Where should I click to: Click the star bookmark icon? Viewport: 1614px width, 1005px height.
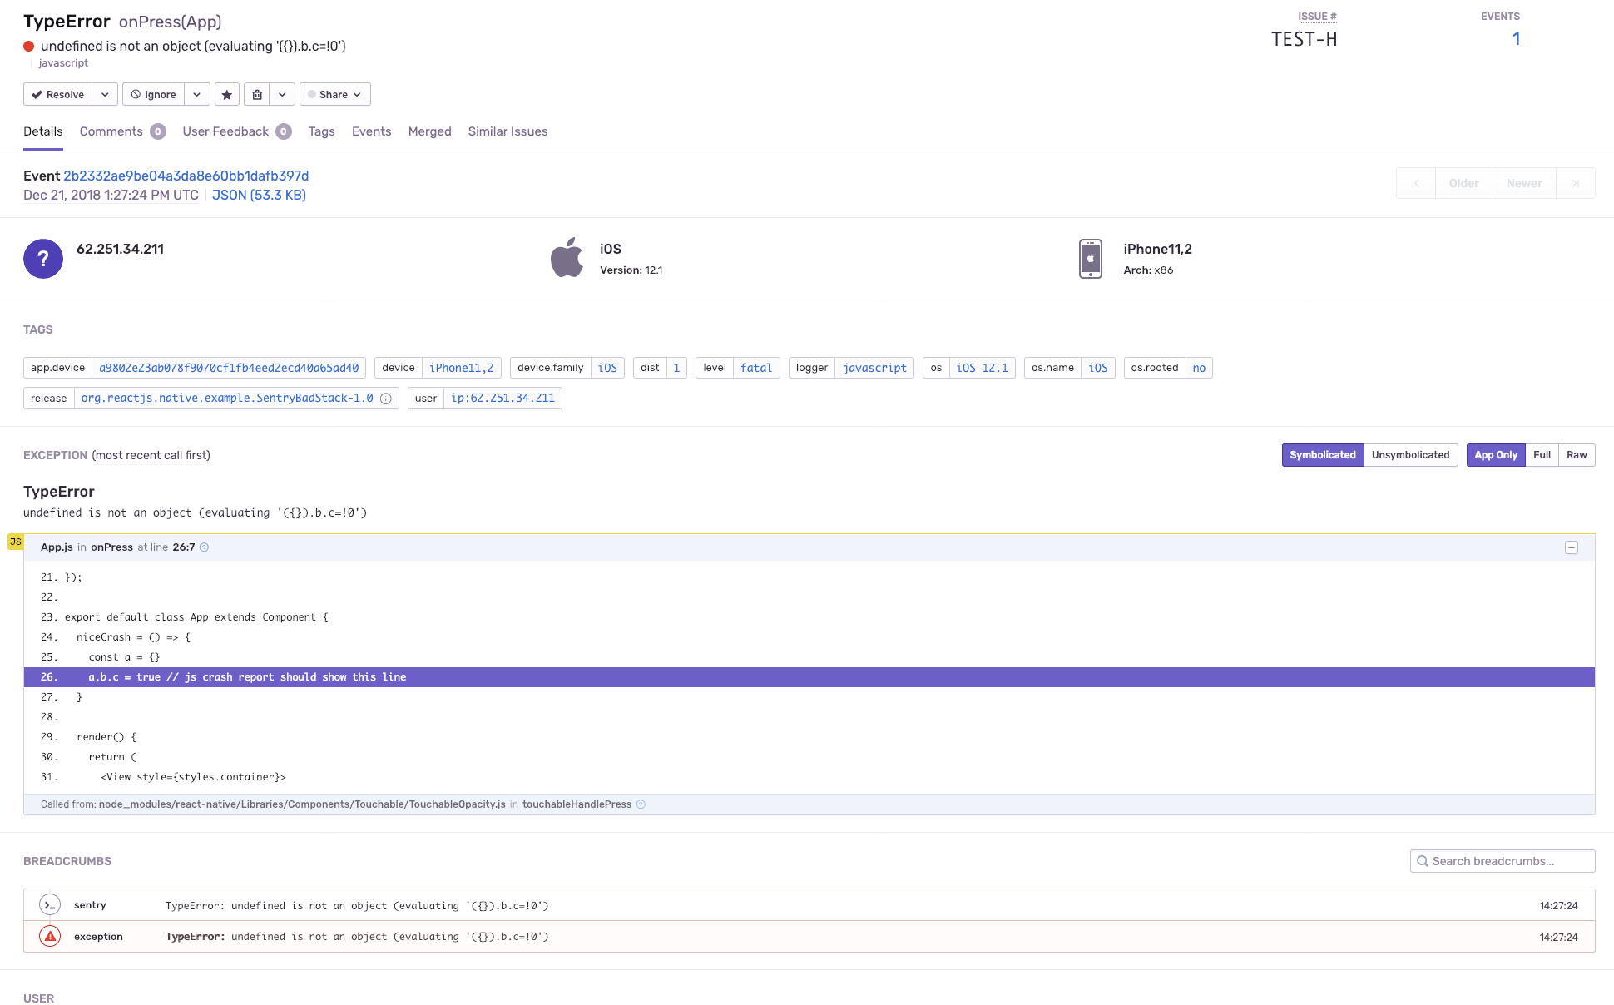(226, 95)
